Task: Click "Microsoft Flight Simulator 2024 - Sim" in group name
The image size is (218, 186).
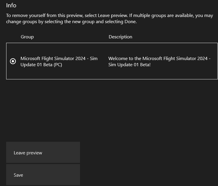Action: [x=59, y=58]
